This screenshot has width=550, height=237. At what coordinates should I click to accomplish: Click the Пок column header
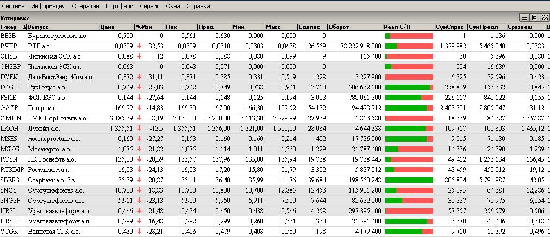coord(181,27)
